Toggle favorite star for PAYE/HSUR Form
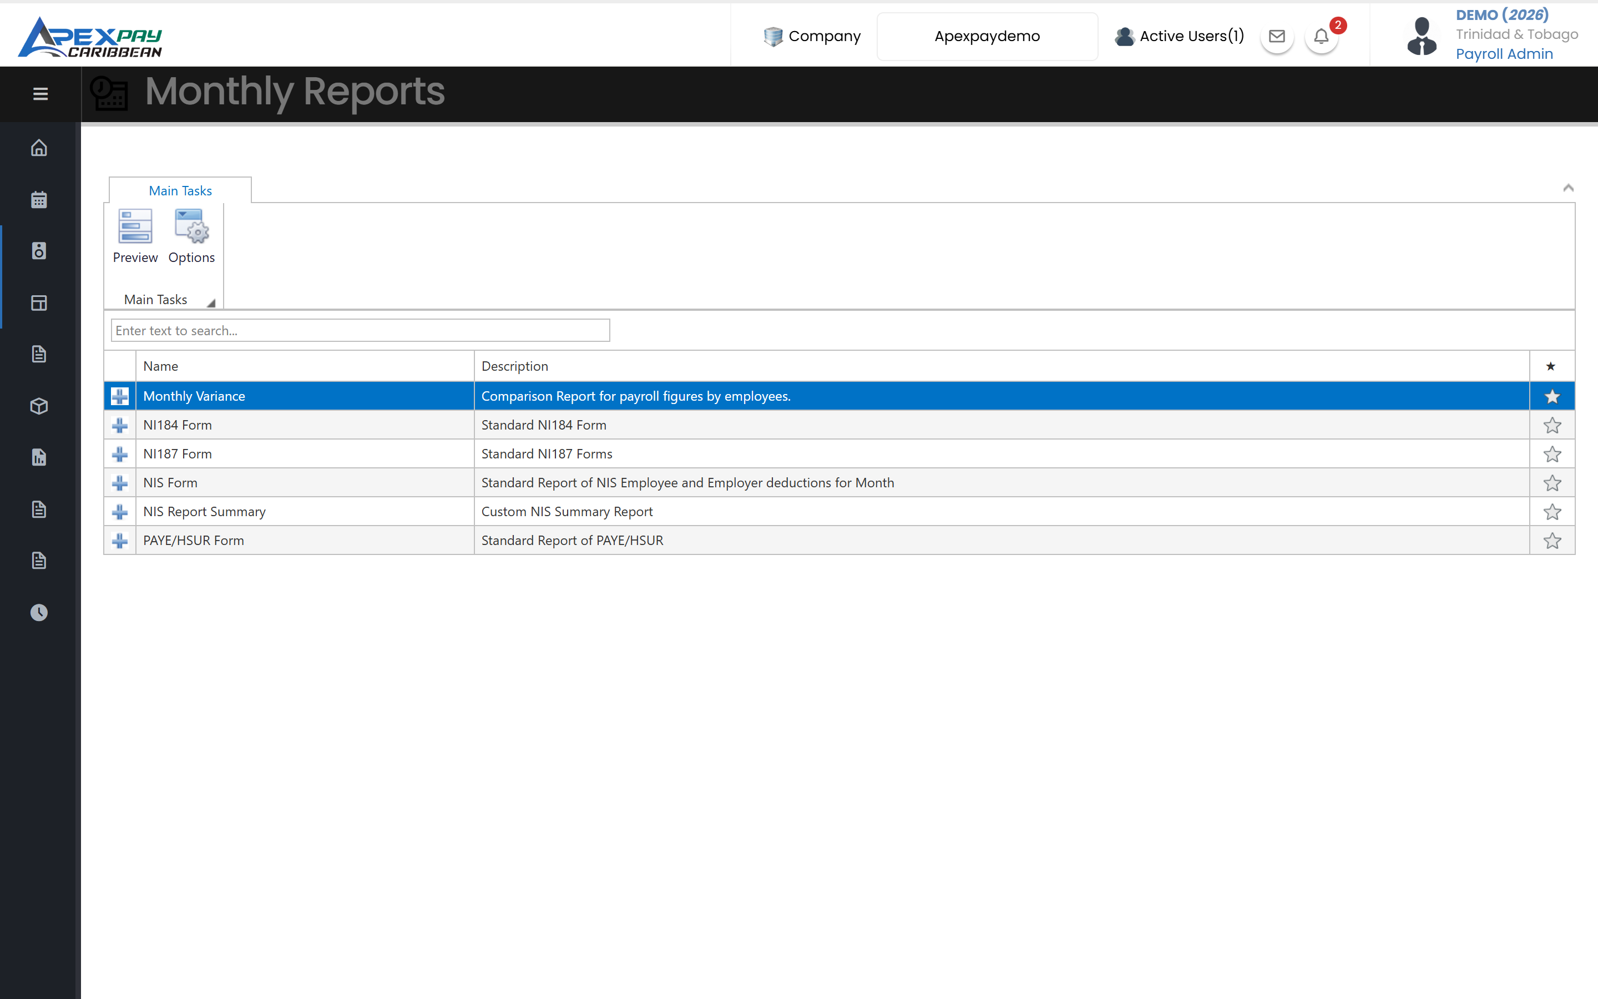 (1553, 541)
